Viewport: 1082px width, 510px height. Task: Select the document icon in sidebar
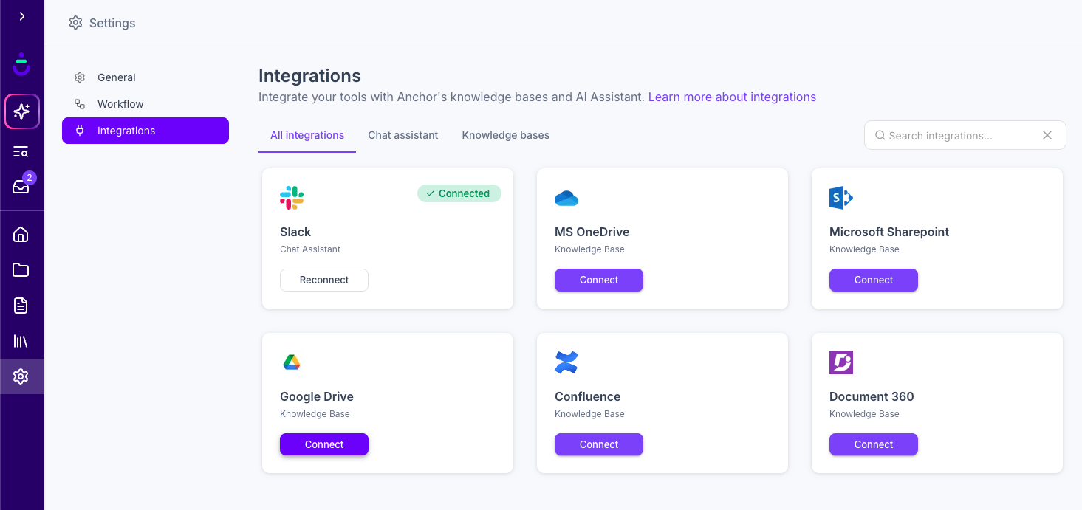click(x=21, y=306)
